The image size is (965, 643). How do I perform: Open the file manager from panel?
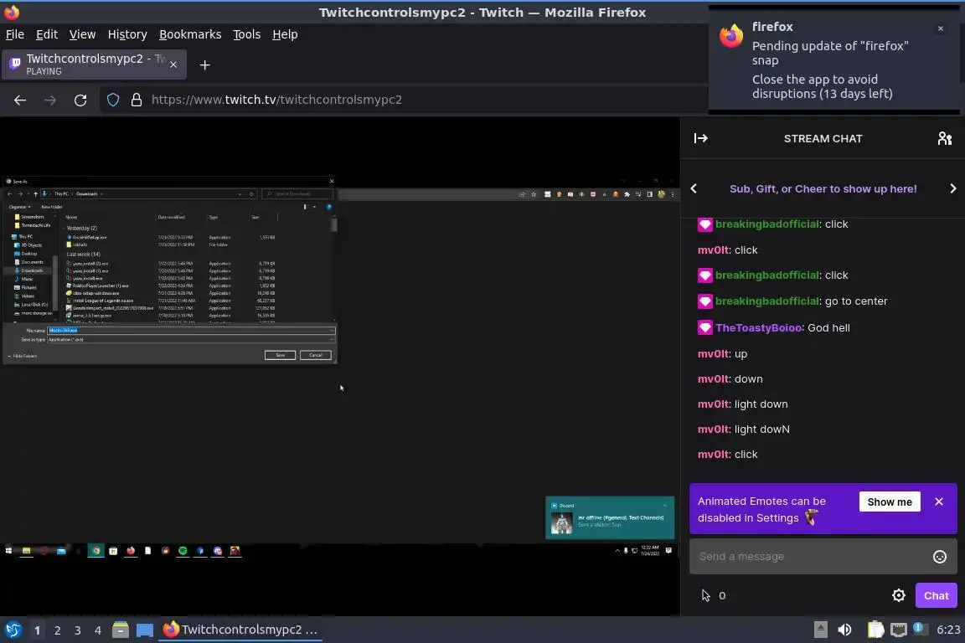(x=121, y=630)
